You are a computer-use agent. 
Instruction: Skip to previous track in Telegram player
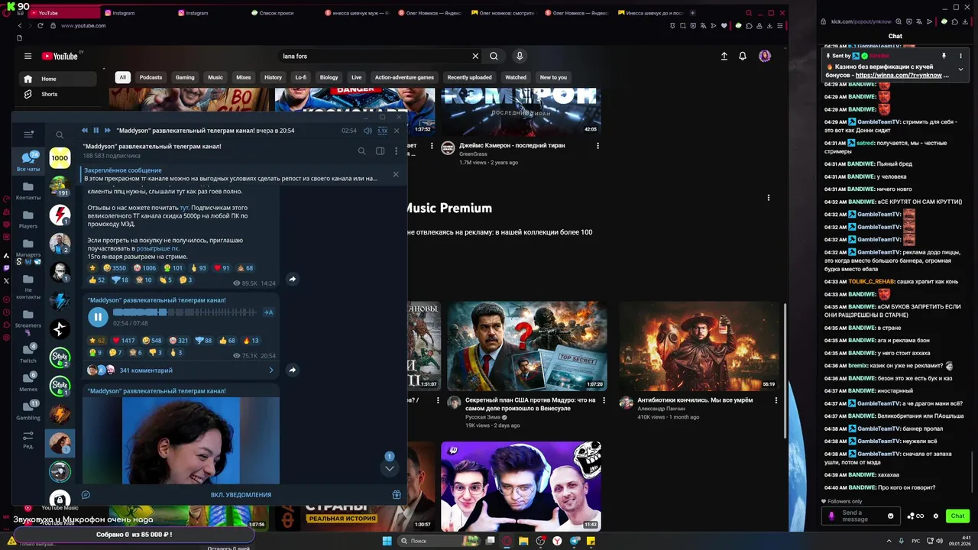pyautogui.click(x=85, y=131)
